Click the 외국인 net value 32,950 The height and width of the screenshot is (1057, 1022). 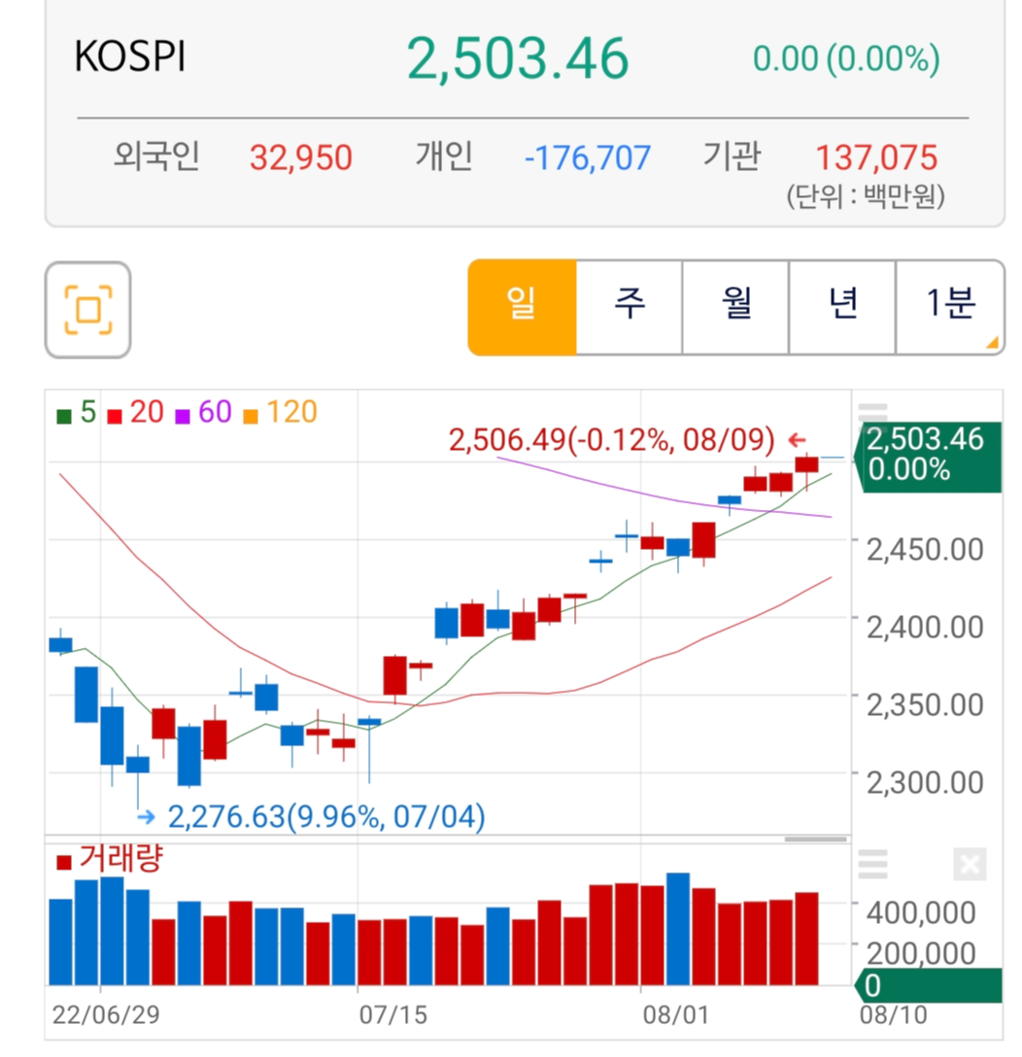pos(300,158)
